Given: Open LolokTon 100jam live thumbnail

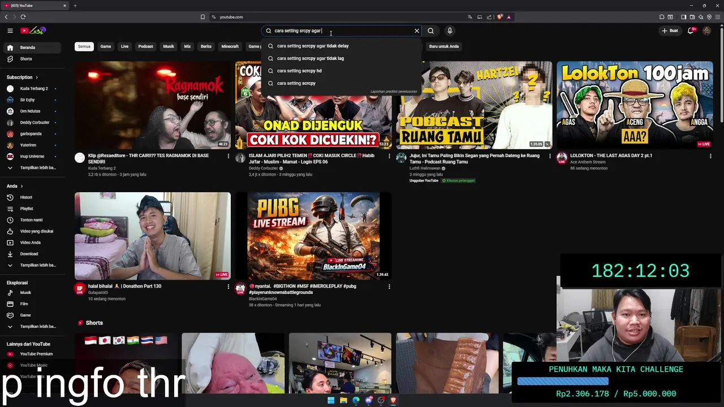Looking at the screenshot, I should click(x=635, y=105).
